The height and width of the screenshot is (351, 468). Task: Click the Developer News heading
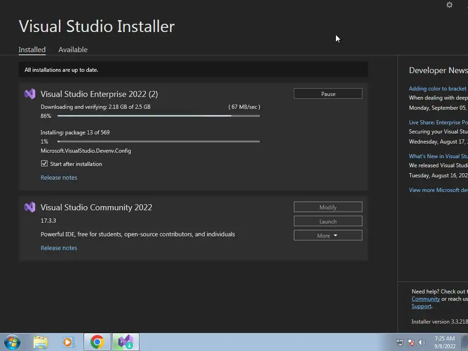(x=438, y=70)
